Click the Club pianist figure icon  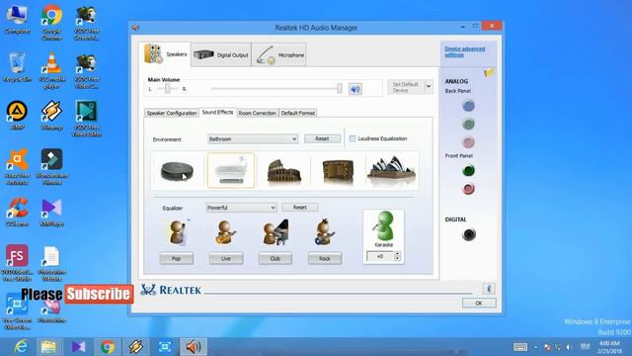(x=276, y=232)
